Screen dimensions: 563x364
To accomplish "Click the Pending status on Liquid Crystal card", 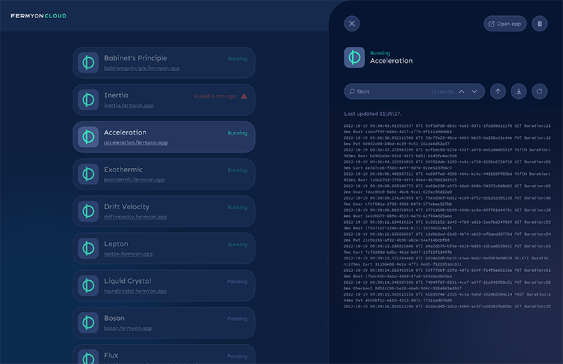I will click(x=237, y=282).
